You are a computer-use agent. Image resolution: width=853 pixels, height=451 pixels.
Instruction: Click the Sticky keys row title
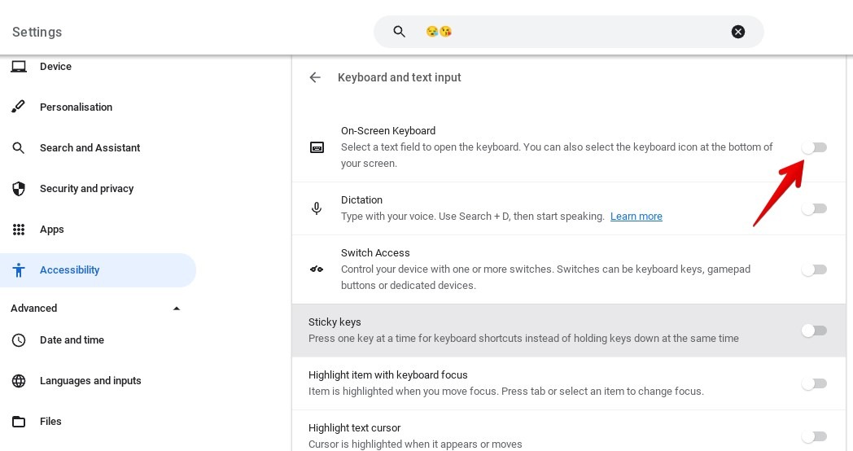(x=335, y=322)
